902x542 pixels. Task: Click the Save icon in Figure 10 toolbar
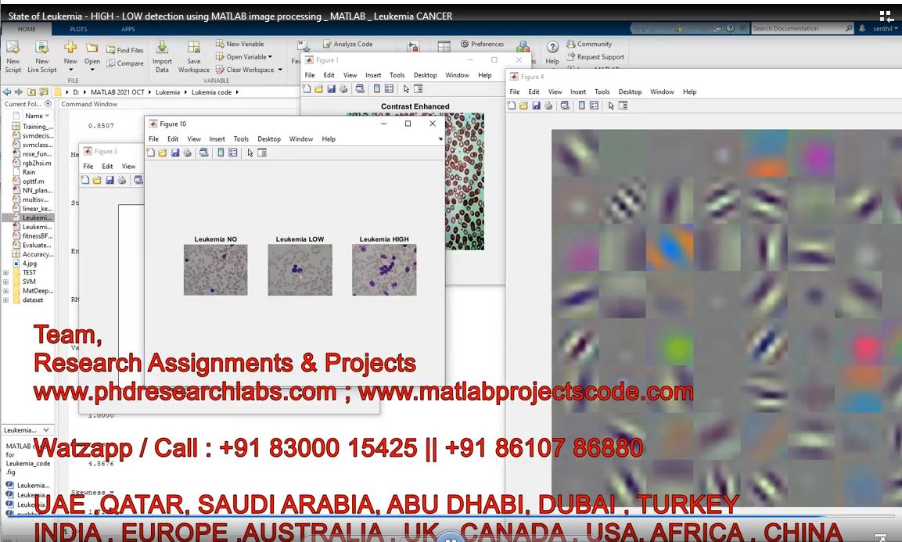point(175,153)
